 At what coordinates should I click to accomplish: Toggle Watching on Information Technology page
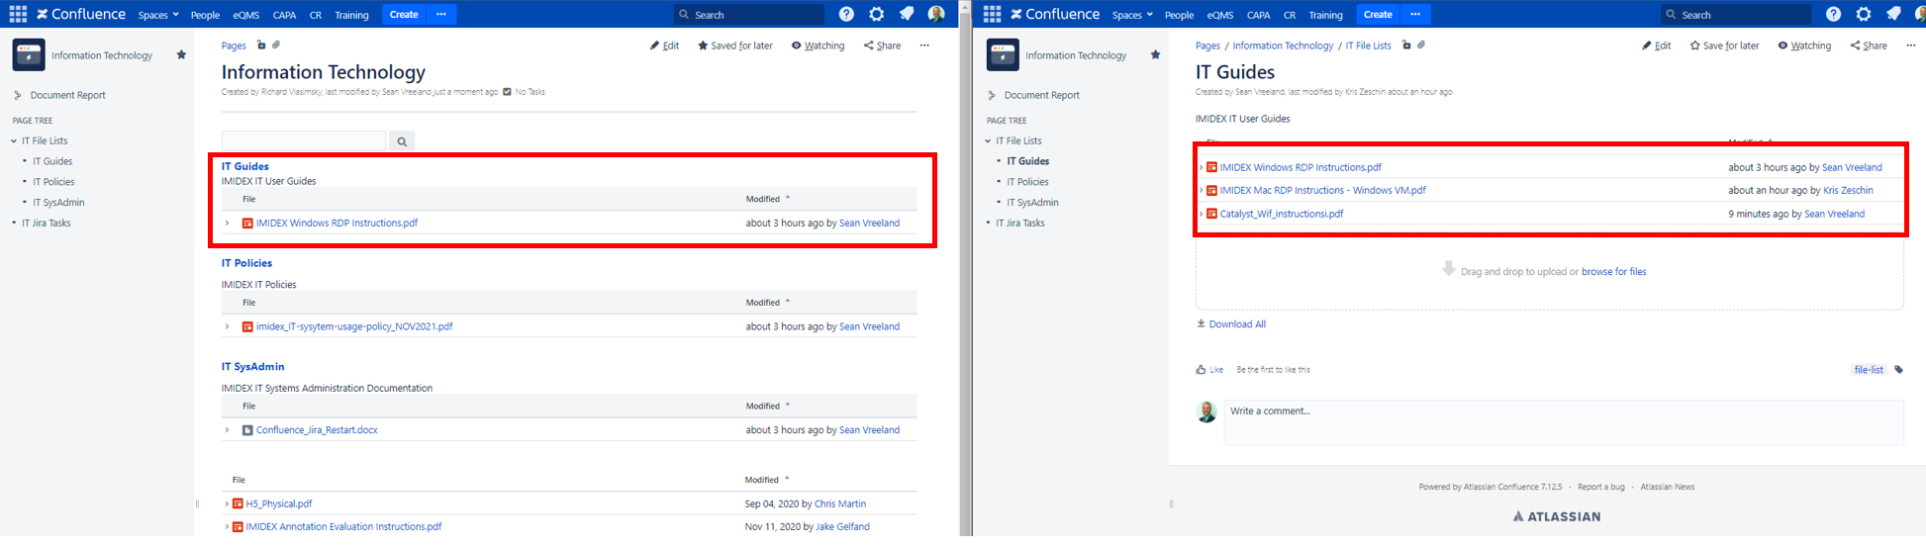(818, 46)
